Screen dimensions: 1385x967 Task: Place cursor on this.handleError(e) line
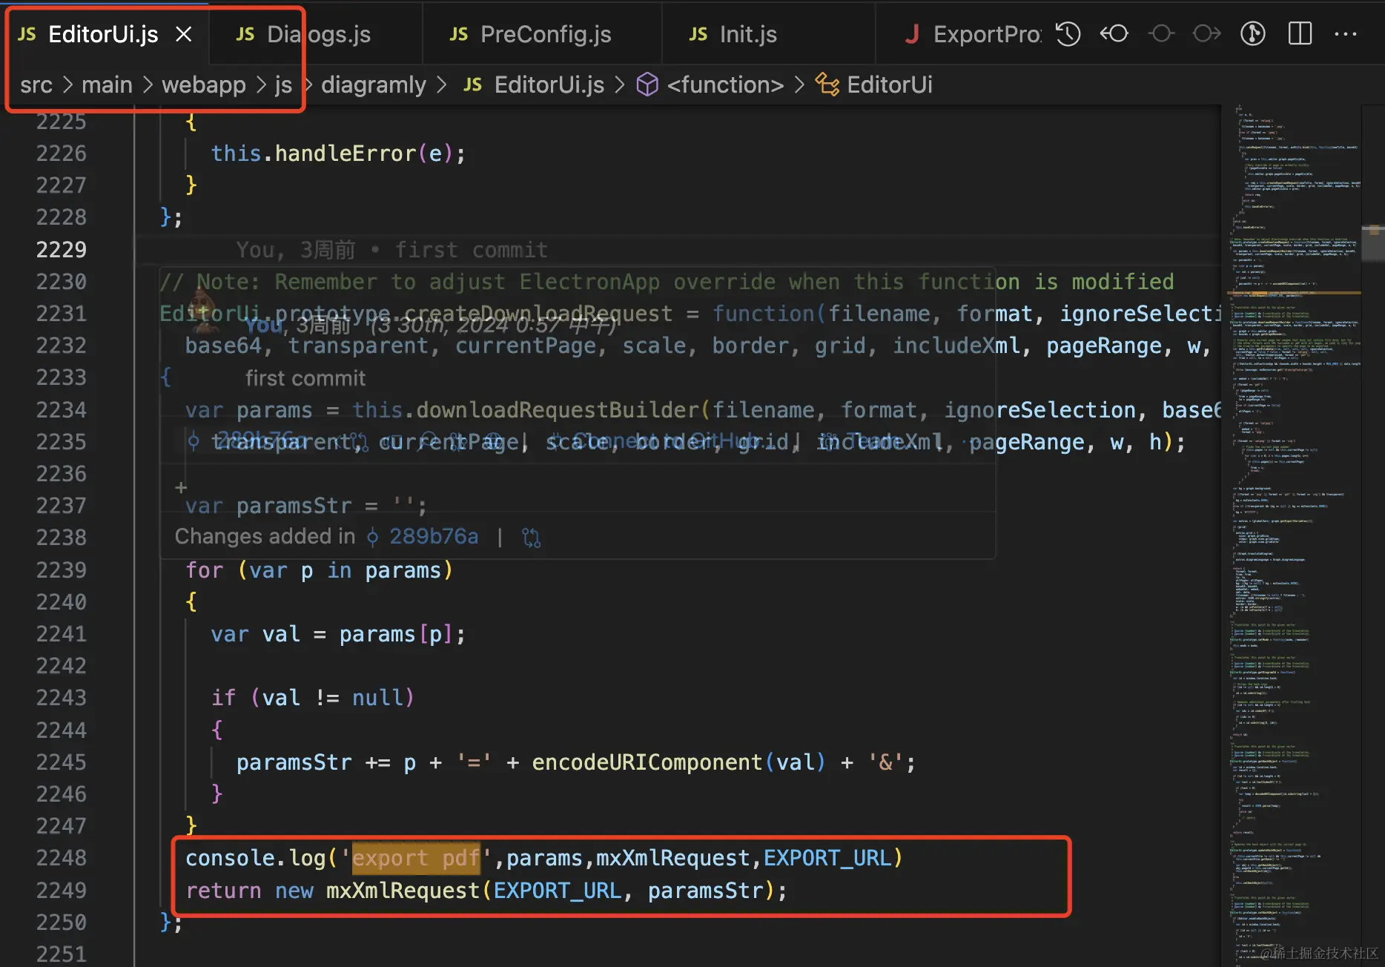coord(338,154)
